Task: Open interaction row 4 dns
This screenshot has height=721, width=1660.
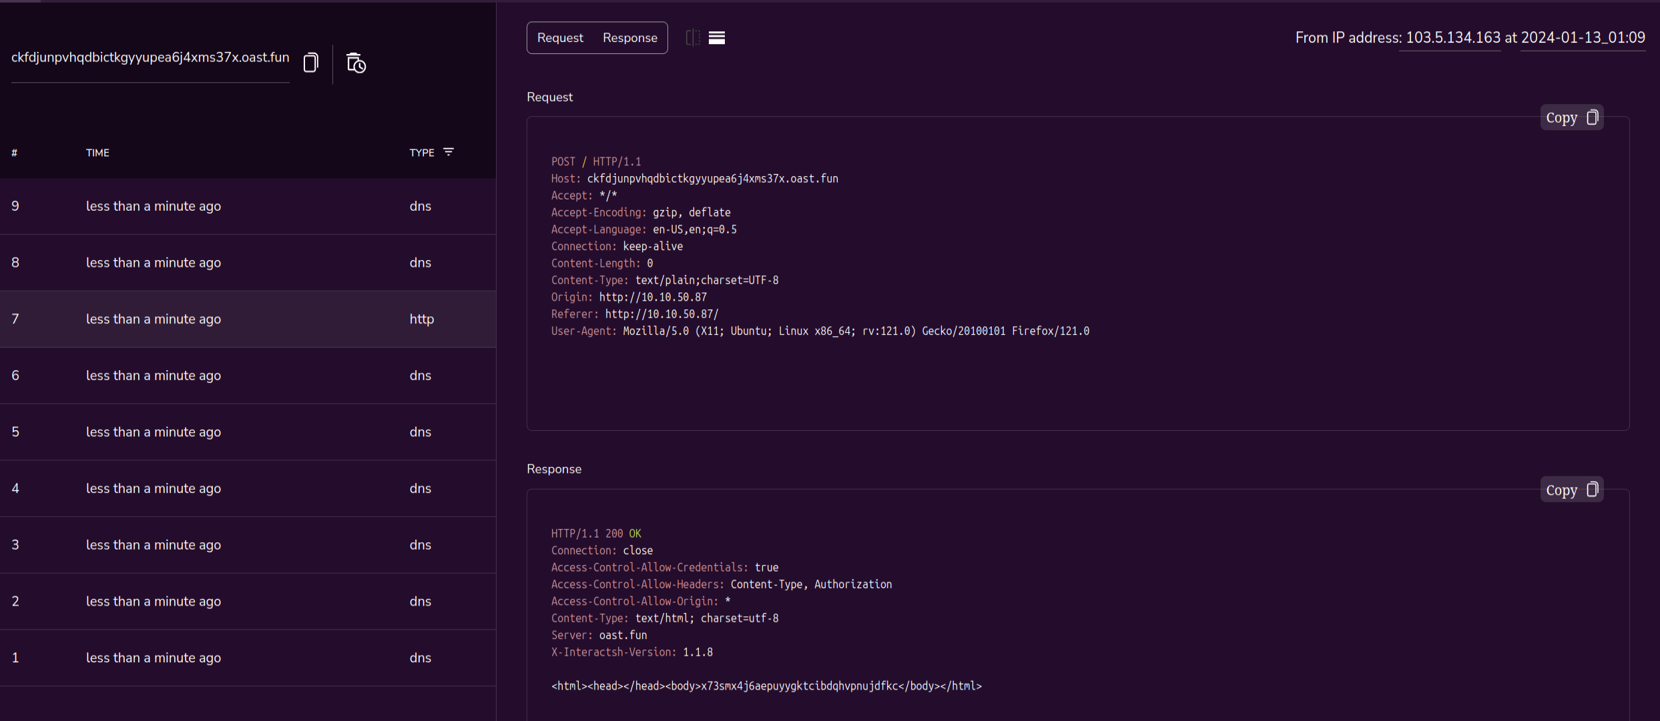Action: (248, 488)
